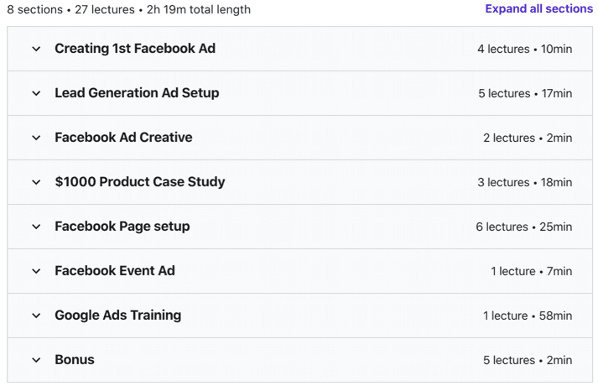The height and width of the screenshot is (386, 598).
Task: Select the $1000 Product Case Study title
Action: [x=139, y=182]
